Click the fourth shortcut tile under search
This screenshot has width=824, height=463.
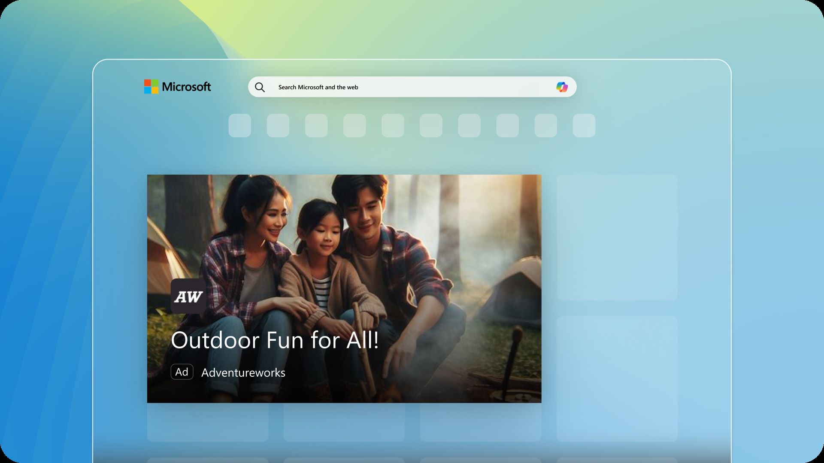tap(354, 125)
